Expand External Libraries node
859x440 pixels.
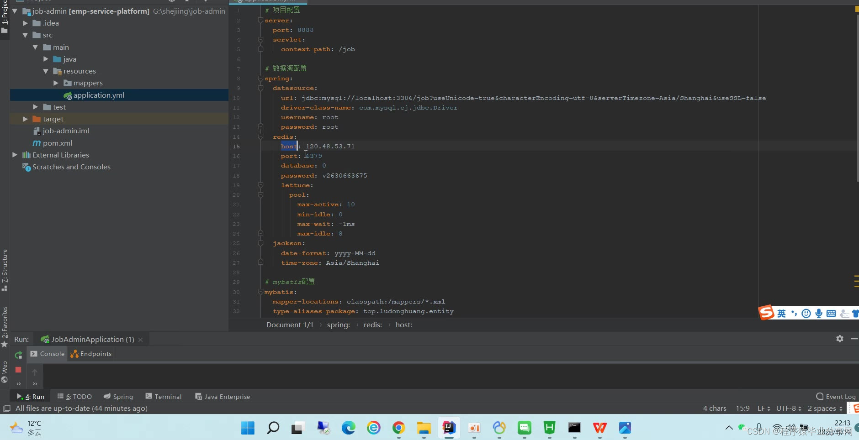(x=15, y=155)
